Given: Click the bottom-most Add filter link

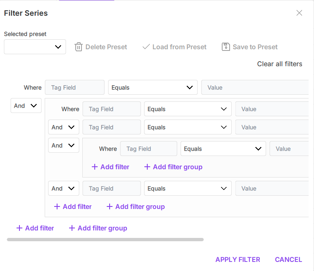Looking at the screenshot, I should 35,228.
